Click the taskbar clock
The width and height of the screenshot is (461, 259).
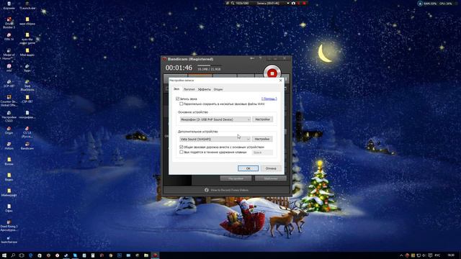pyautogui.click(x=451, y=255)
